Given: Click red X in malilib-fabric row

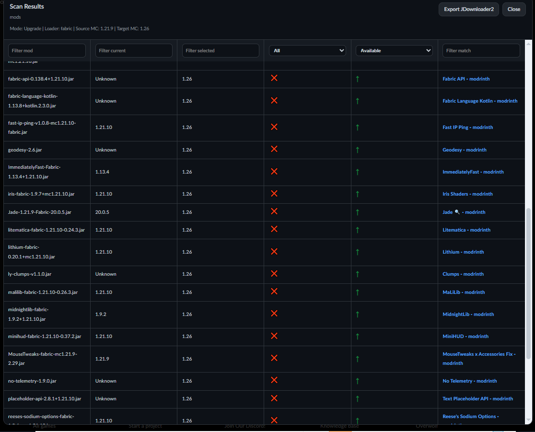Looking at the screenshot, I should (274, 292).
